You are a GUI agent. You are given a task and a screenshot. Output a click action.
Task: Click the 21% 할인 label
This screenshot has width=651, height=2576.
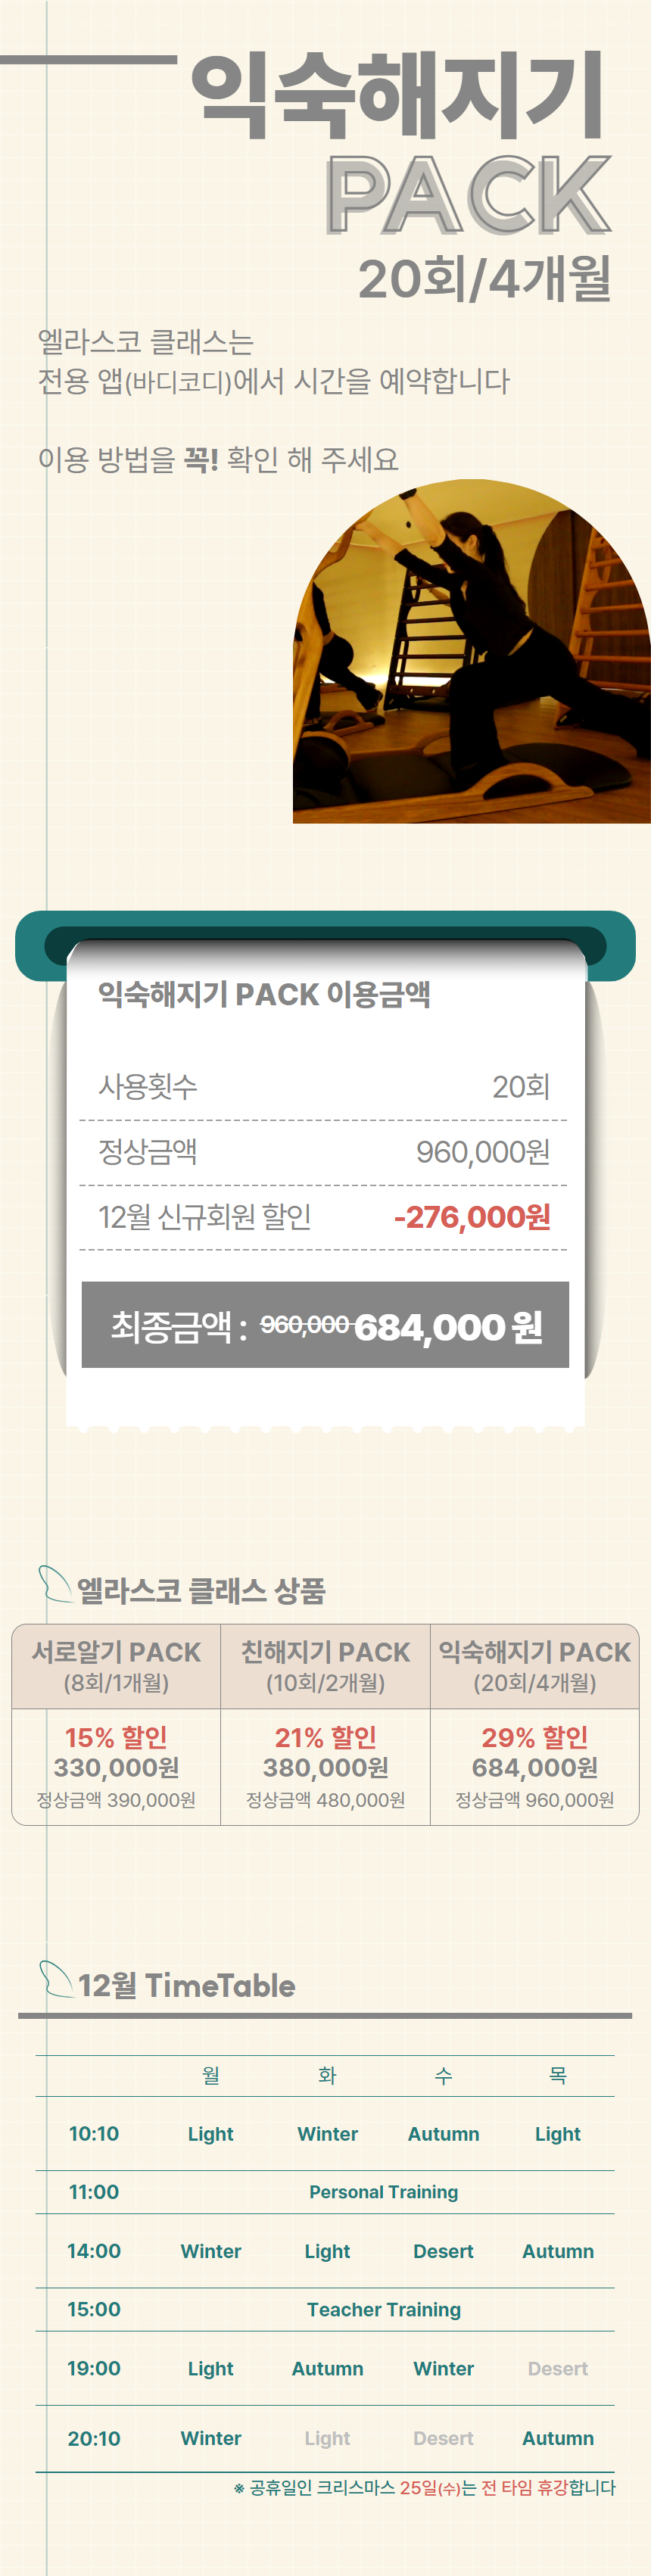(x=325, y=1737)
